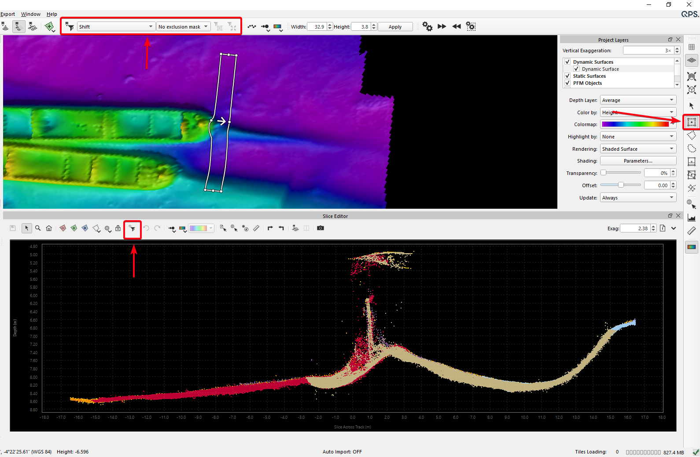Open the Rendering dropdown set to Shaded Surface
This screenshot has height=457, width=700.
pos(638,149)
